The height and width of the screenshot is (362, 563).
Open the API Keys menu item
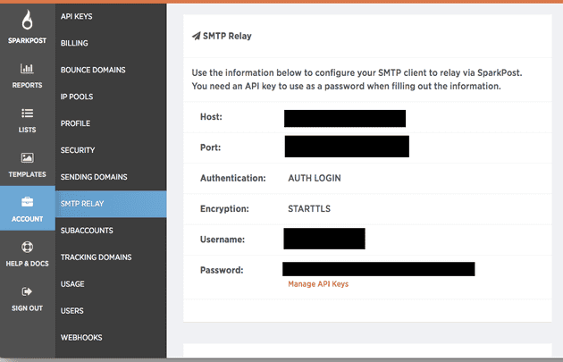pyautogui.click(x=76, y=16)
